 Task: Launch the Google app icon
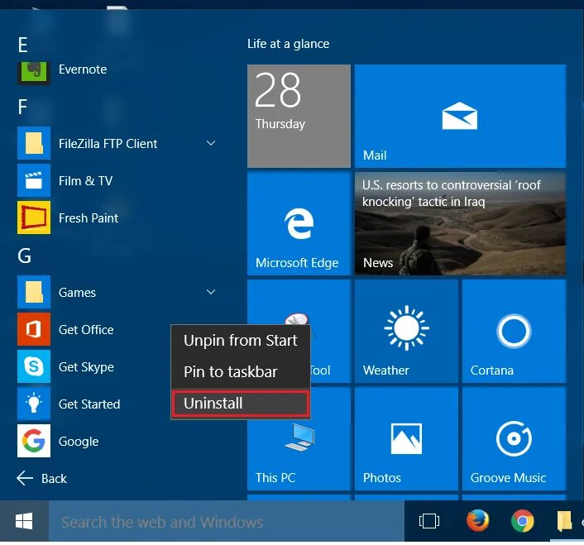34,441
